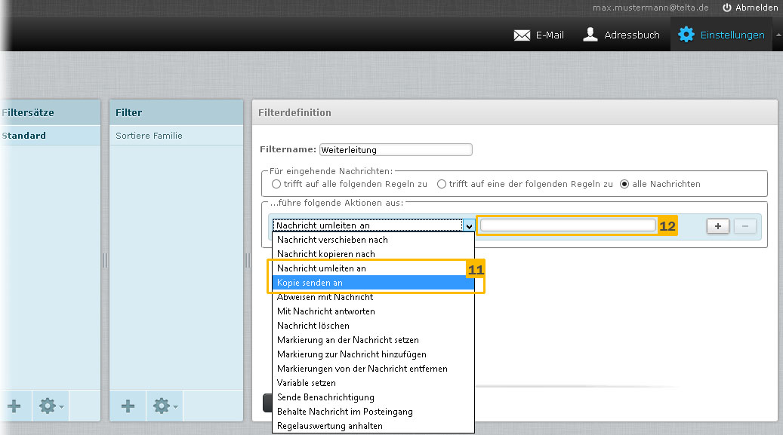Open the Adressbuch person icon

tap(590, 35)
